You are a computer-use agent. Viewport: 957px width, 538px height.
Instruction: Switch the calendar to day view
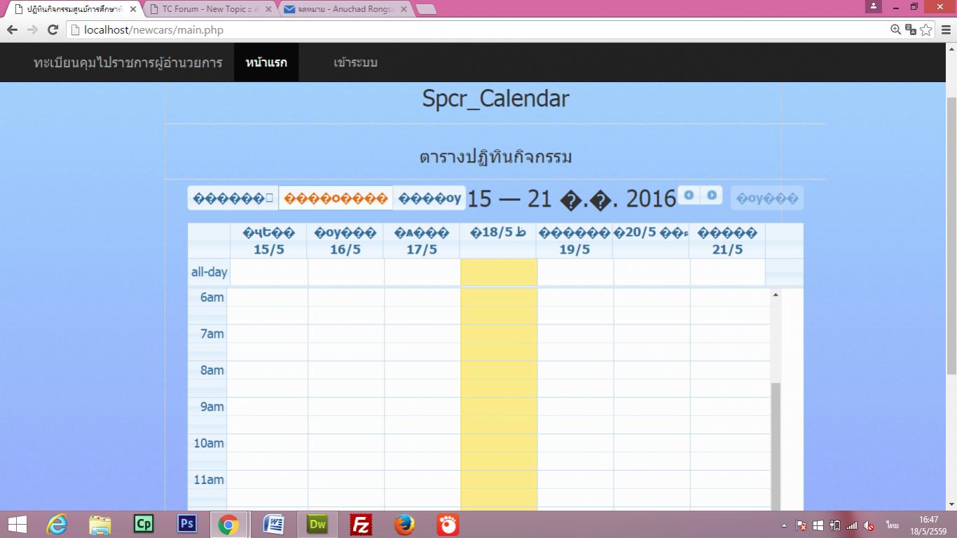point(429,198)
